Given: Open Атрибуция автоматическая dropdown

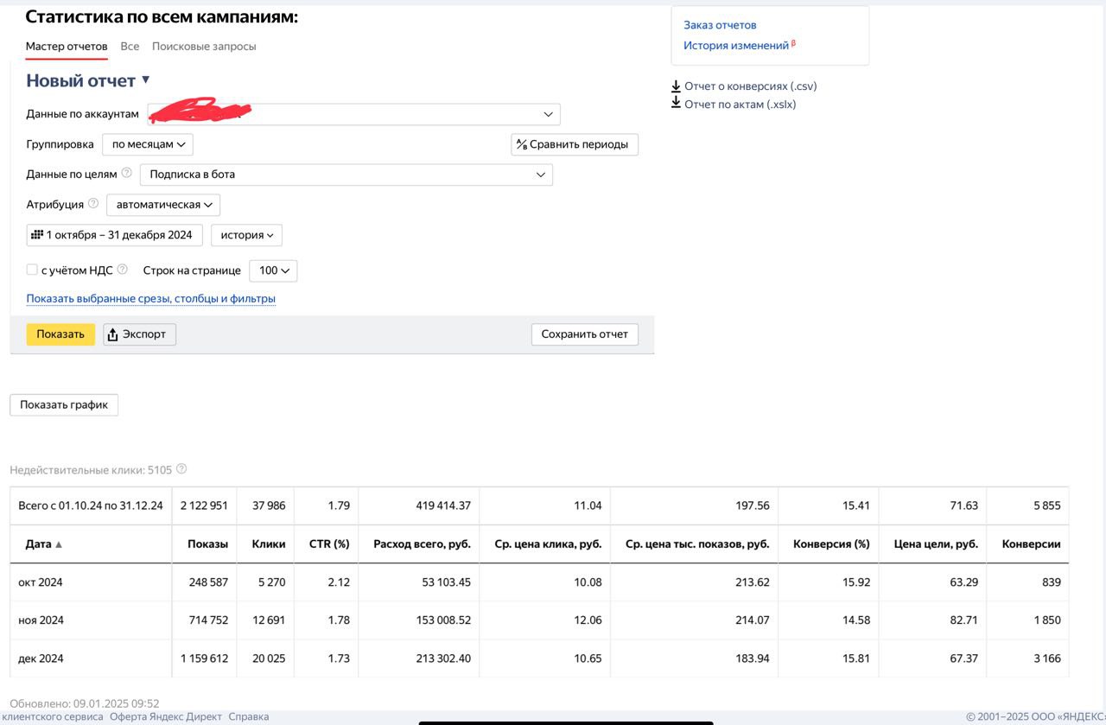Looking at the screenshot, I should pyautogui.click(x=163, y=205).
